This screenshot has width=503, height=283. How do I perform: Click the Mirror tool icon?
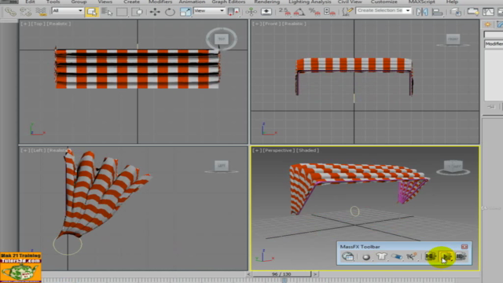(x=422, y=13)
